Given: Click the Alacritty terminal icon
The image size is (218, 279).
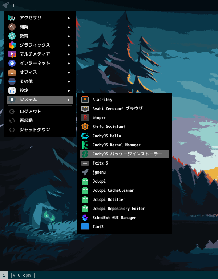Looking at the screenshot, I should point(85,100).
